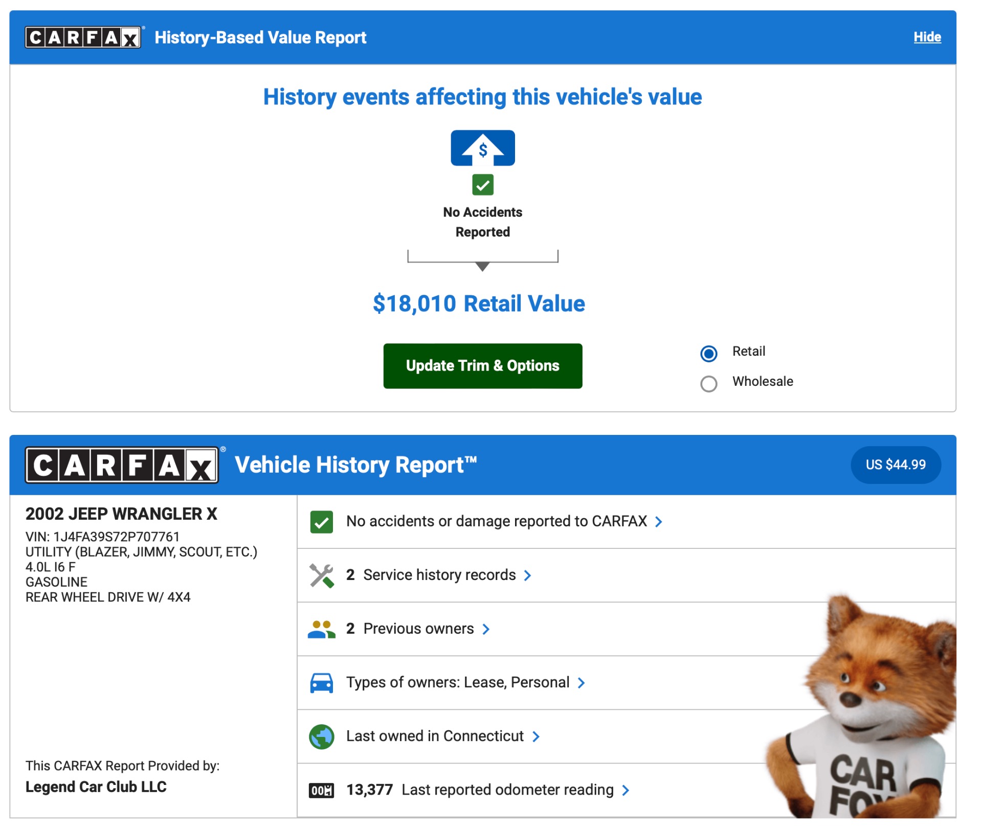Click This CARFAX Report Provided by text
Screen dimensions: 982x833
click(122, 766)
